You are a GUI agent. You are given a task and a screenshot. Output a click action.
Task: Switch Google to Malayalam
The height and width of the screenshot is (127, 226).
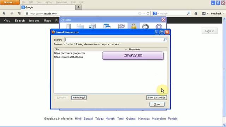159,119
